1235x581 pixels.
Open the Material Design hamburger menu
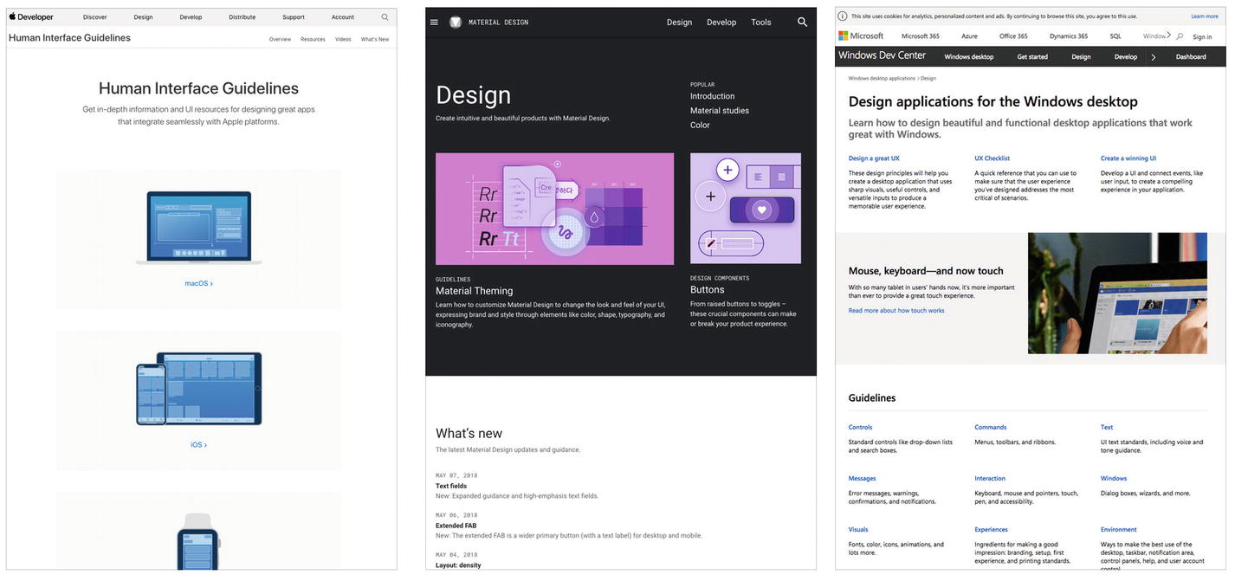pos(434,23)
